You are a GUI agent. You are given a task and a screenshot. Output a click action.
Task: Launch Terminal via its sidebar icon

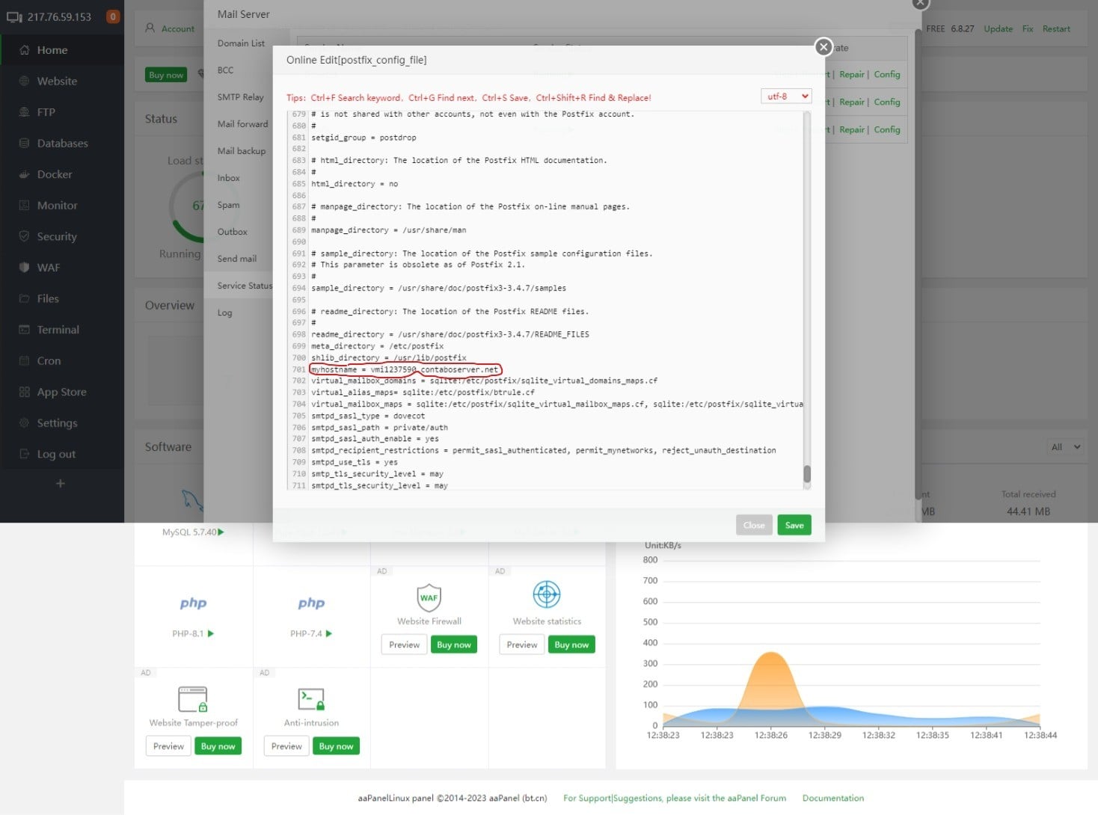point(24,330)
